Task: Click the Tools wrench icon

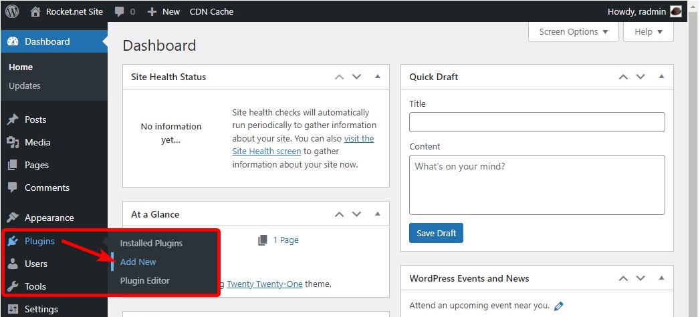Action: 13,286
